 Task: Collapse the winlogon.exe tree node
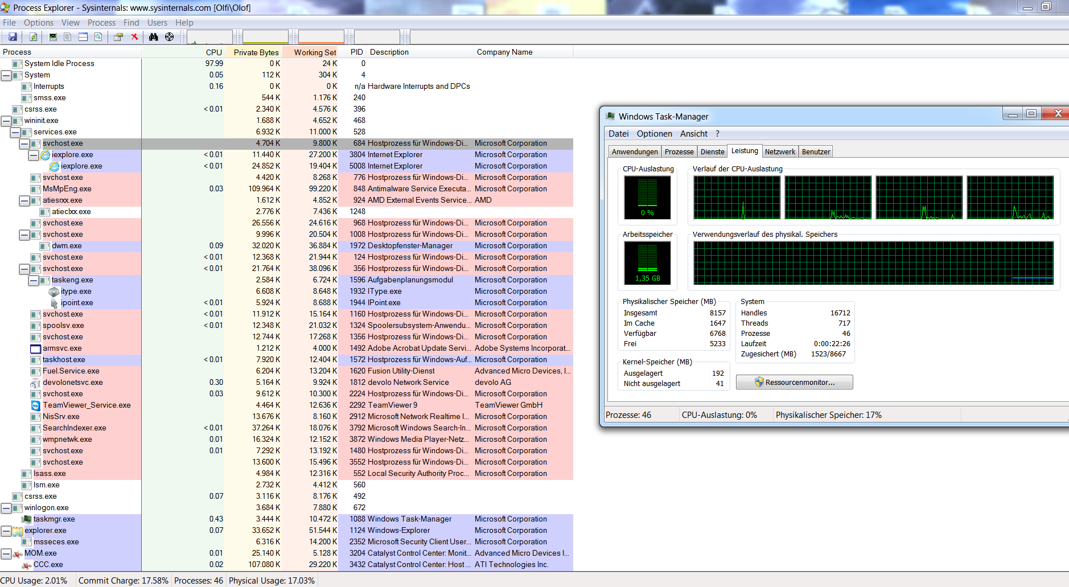pyautogui.click(x=6, y=508)
